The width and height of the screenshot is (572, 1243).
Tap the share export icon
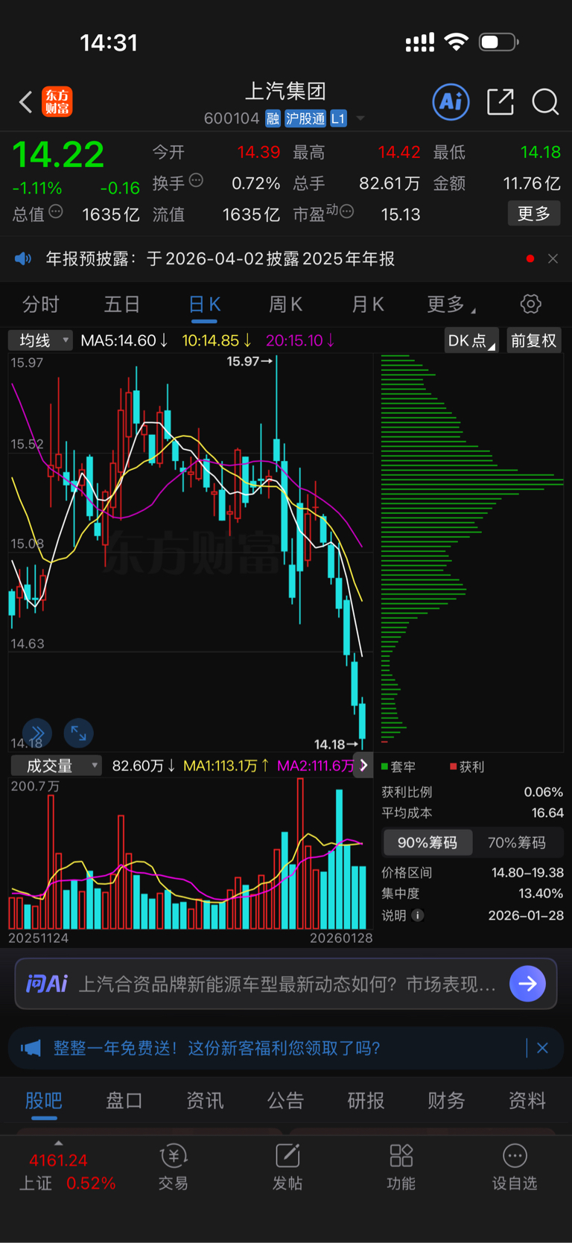[500, 101]
